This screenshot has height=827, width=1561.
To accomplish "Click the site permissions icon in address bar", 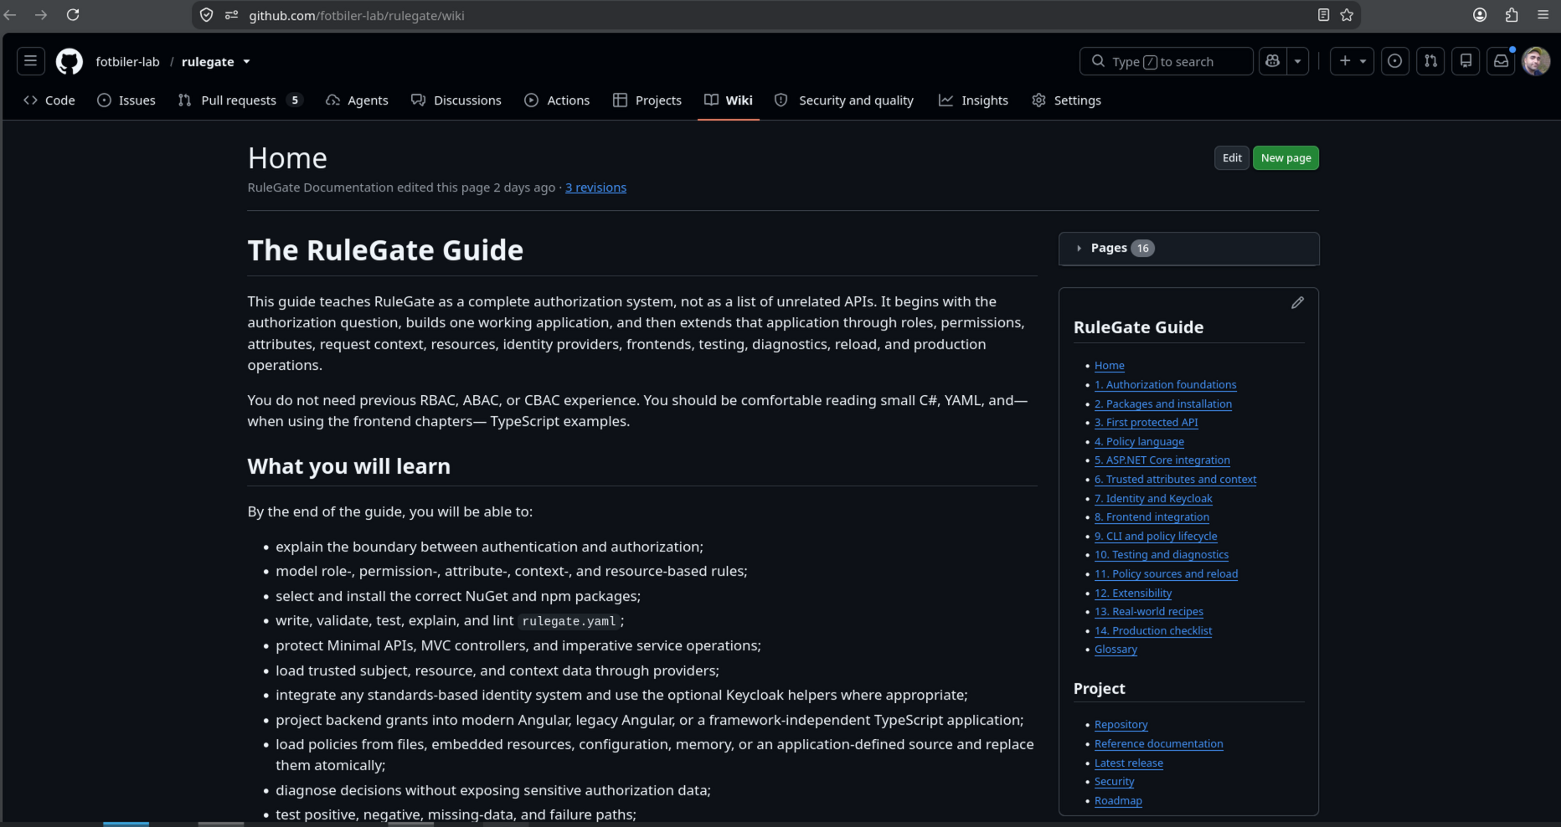I will (x=232, y=15).
